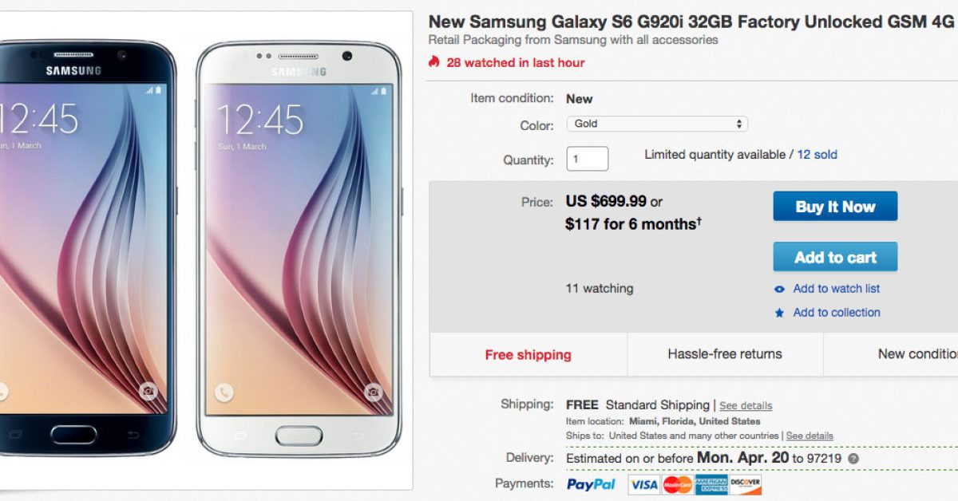Click the American Express card icon

pyautogui.click(x=711, y=484)
